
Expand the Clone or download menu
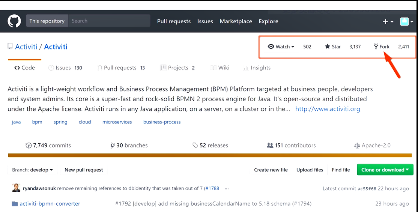click(385, 170)
